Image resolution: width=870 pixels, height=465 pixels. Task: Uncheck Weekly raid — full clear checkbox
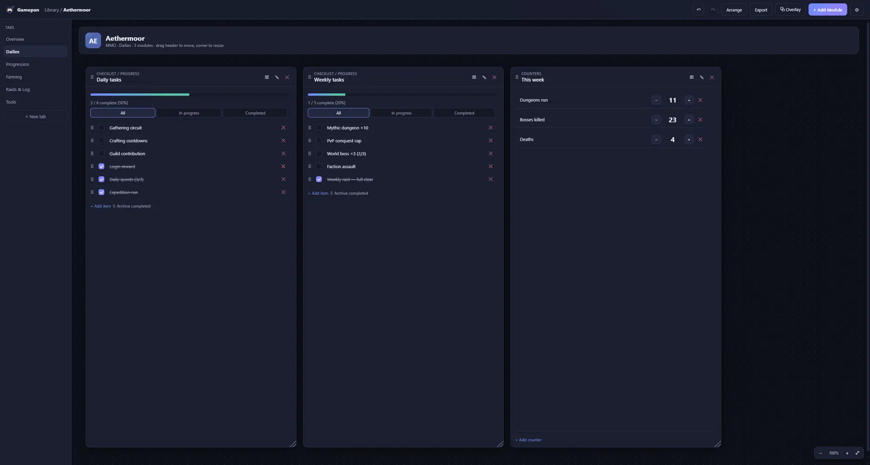tap(319, 179)
